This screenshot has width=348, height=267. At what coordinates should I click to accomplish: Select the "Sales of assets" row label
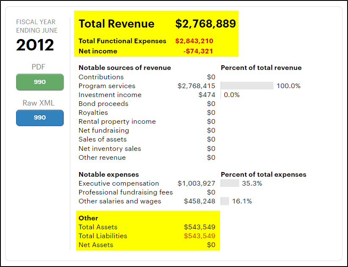102,139
